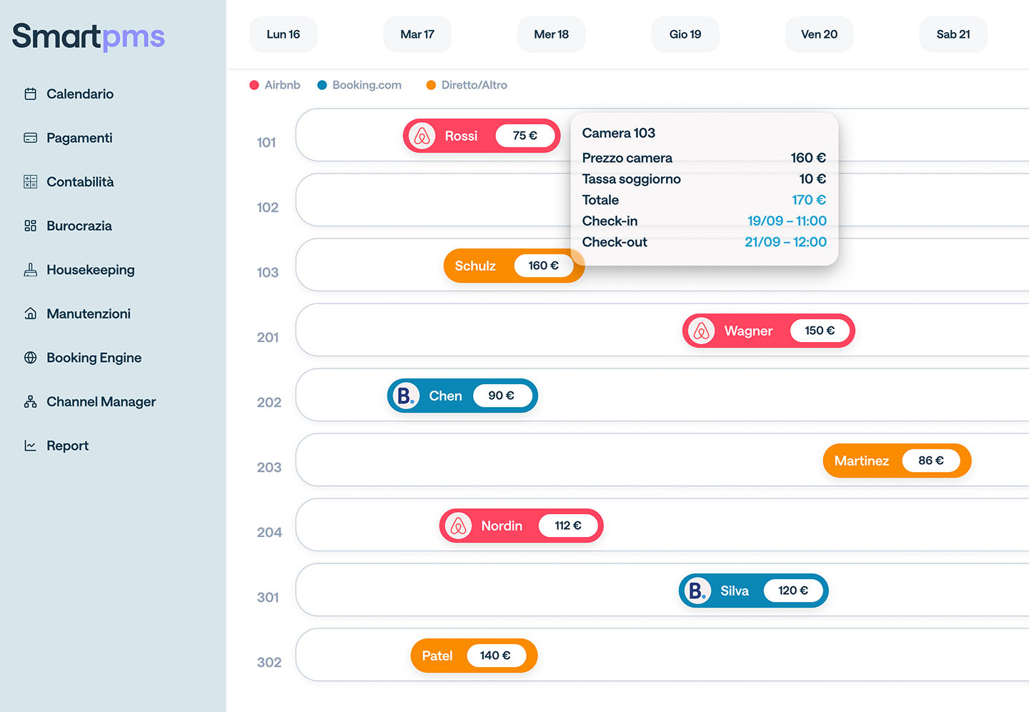Click the 150 € price on Wagner's booking
The width and height of the screenshot is (1029, 712).
819,331
